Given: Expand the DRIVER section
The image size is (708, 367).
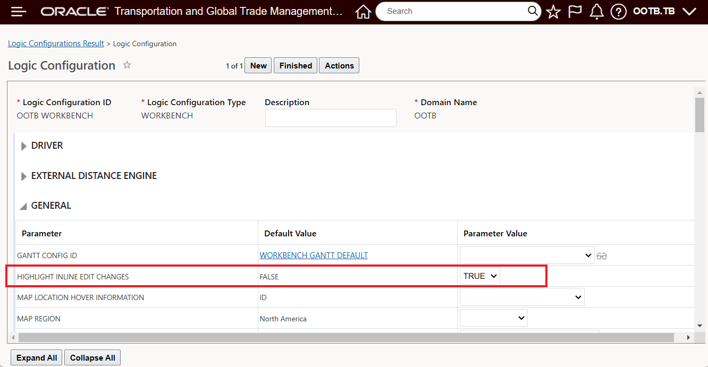Looking at the screenshot, I should click(24, 146).
